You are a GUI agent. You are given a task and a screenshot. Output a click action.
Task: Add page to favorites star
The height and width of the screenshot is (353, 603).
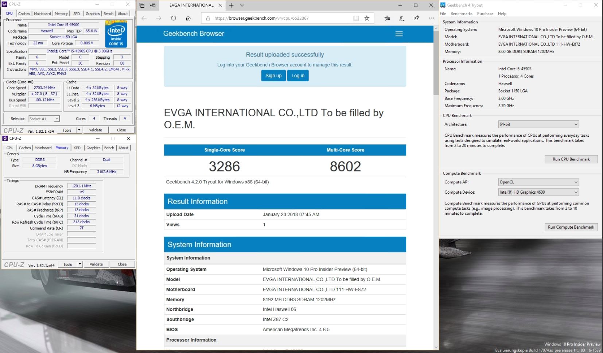367,18
